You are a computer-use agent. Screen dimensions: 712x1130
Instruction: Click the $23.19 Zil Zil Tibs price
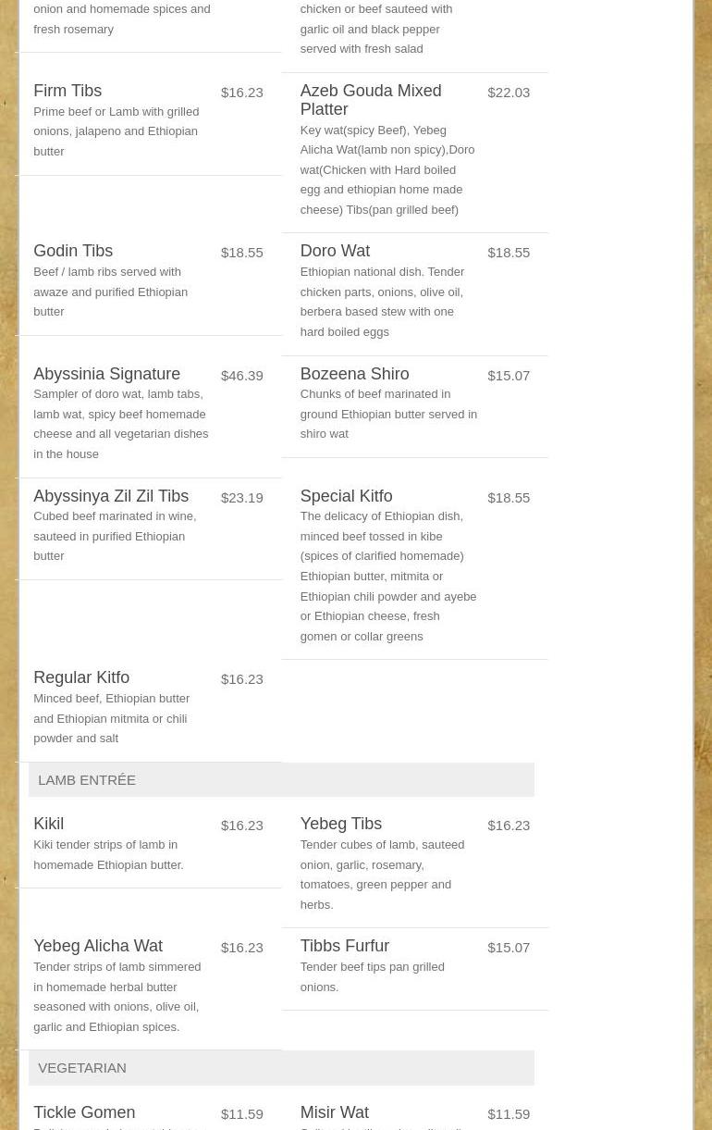tap(241, 498)
